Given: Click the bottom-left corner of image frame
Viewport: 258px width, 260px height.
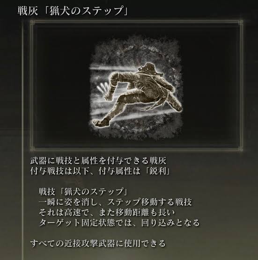Looking at the screenshot, I should [32, 149].
